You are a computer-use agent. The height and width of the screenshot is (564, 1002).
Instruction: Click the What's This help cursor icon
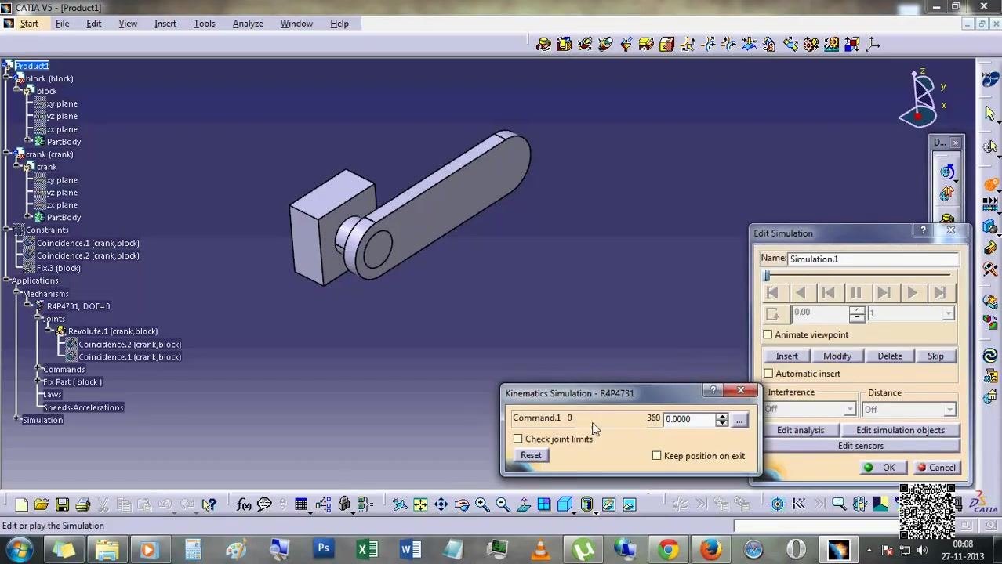209,504
